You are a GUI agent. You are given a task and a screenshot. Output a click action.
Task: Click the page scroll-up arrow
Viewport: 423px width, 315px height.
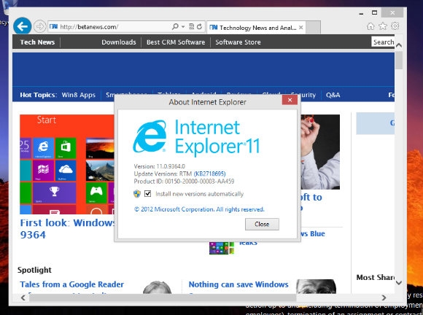(x=399, y=45)
